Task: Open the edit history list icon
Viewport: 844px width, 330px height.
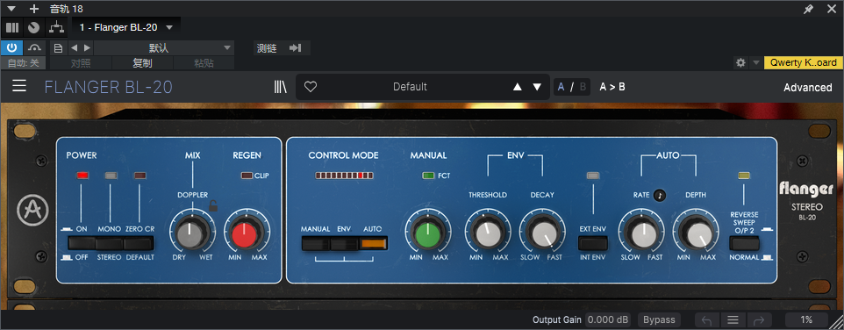Action: tap(733, 319)
